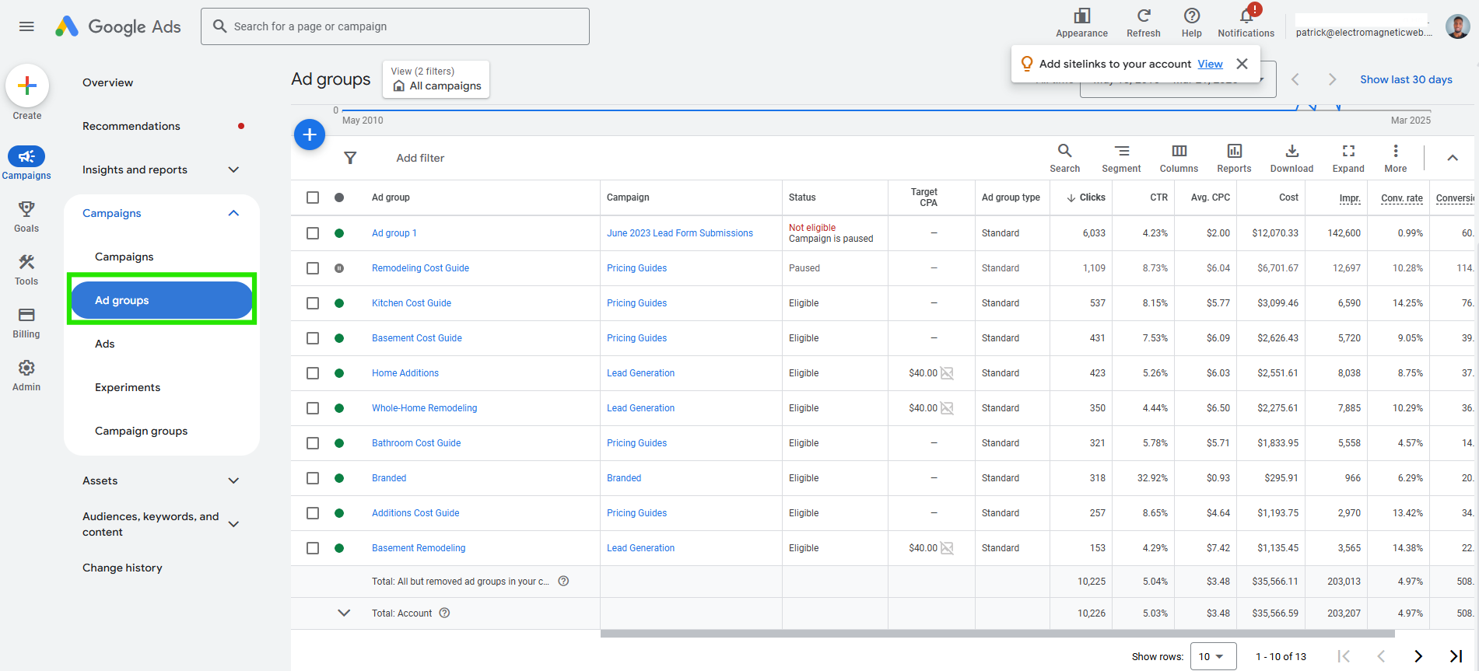Select the Bathroom Cost Guide checkbox
Image resolution: width=1479 pixels, height=671 pixels.
(313, 443)
